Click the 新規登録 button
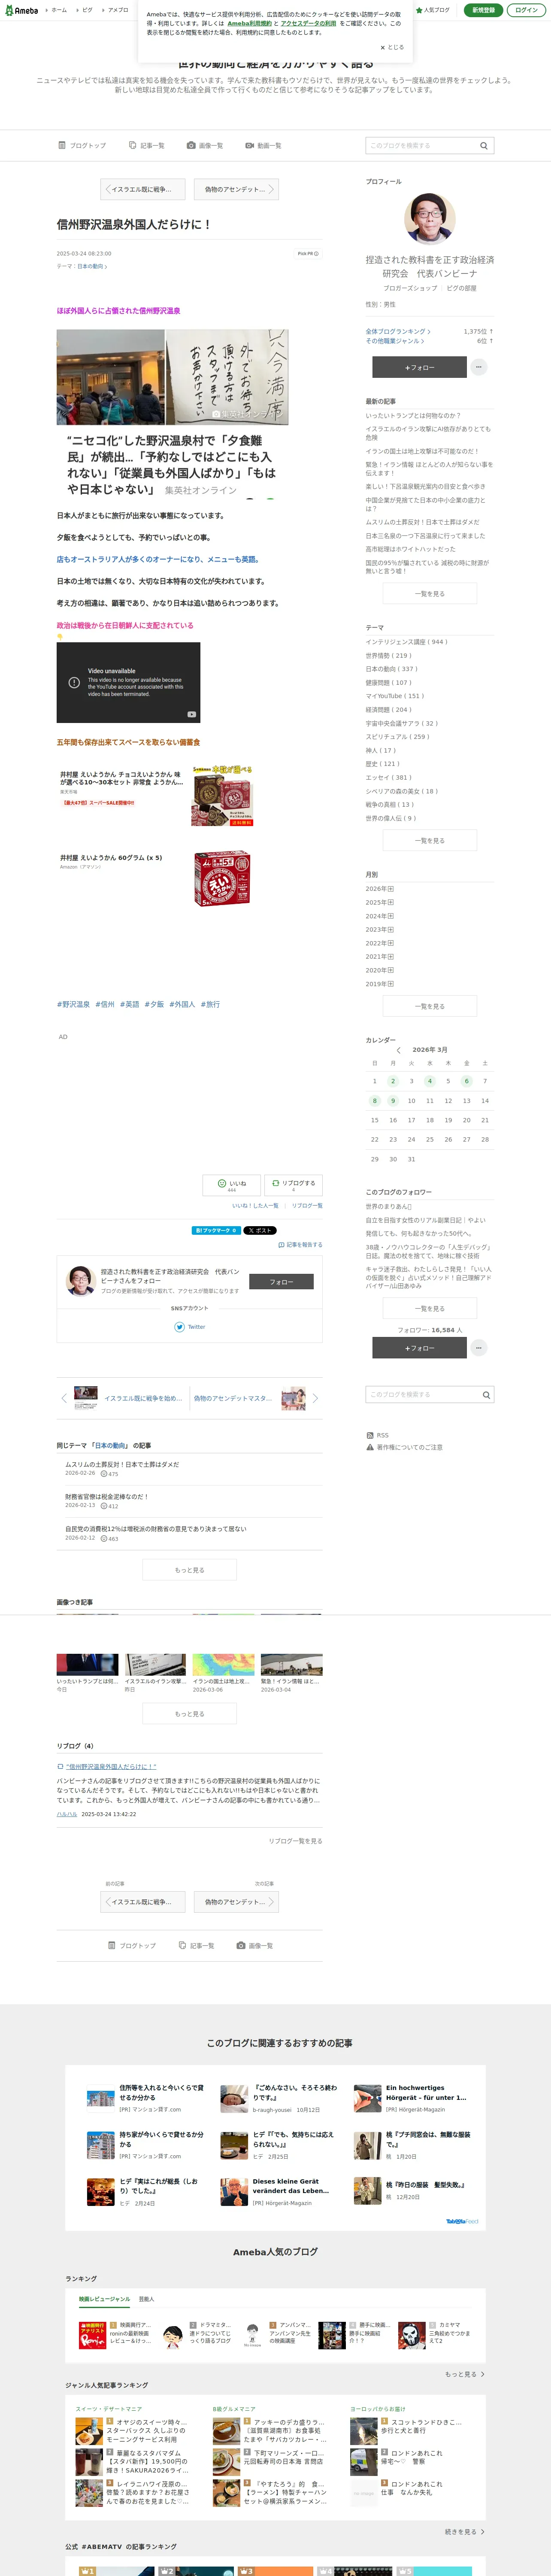Image resolution: width=551 pixels, height=2576 pixels. click(x=483, y=10)
